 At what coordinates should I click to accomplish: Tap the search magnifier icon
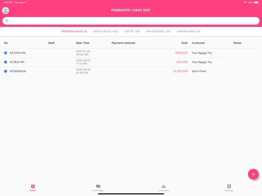(7, 21)
